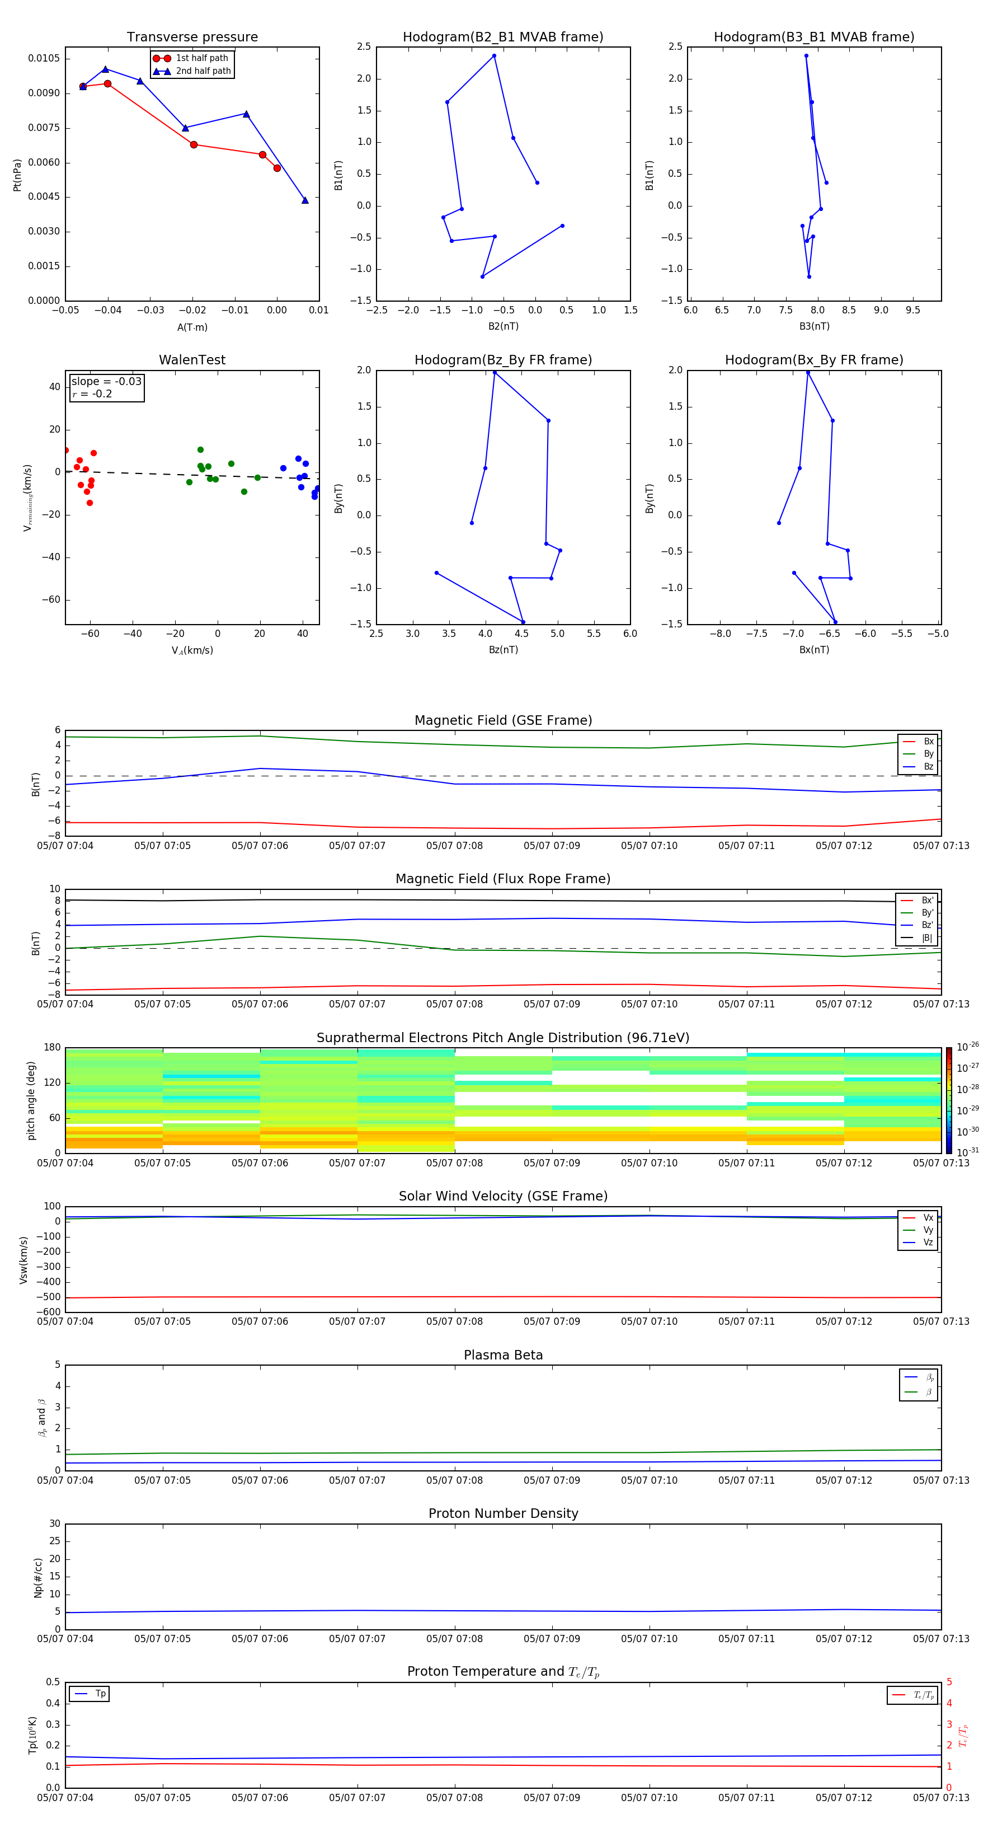The height and width of the screenshot is (1847, 1007).
Task: Click the 'Vsw(km/s)' y-axis label
Action: click(23, 1259)
